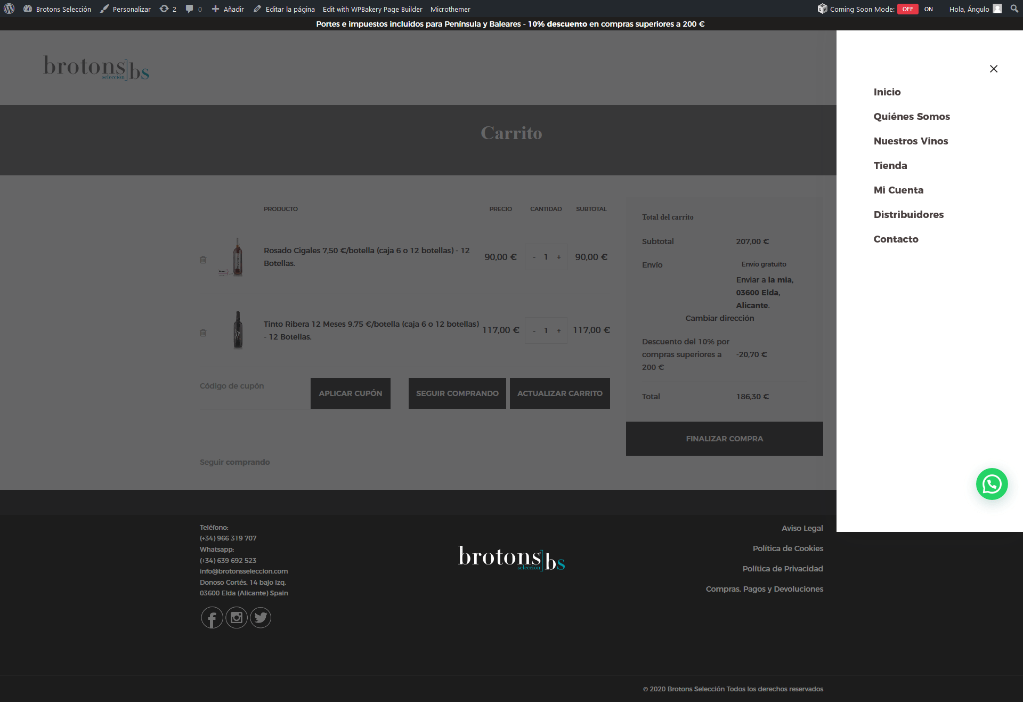
Task: Choose Edit with WPBakery Page Builder
Action: (372, 9)
